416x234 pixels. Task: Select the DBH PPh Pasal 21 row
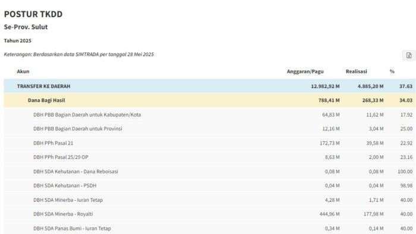[x=210, y=143]
